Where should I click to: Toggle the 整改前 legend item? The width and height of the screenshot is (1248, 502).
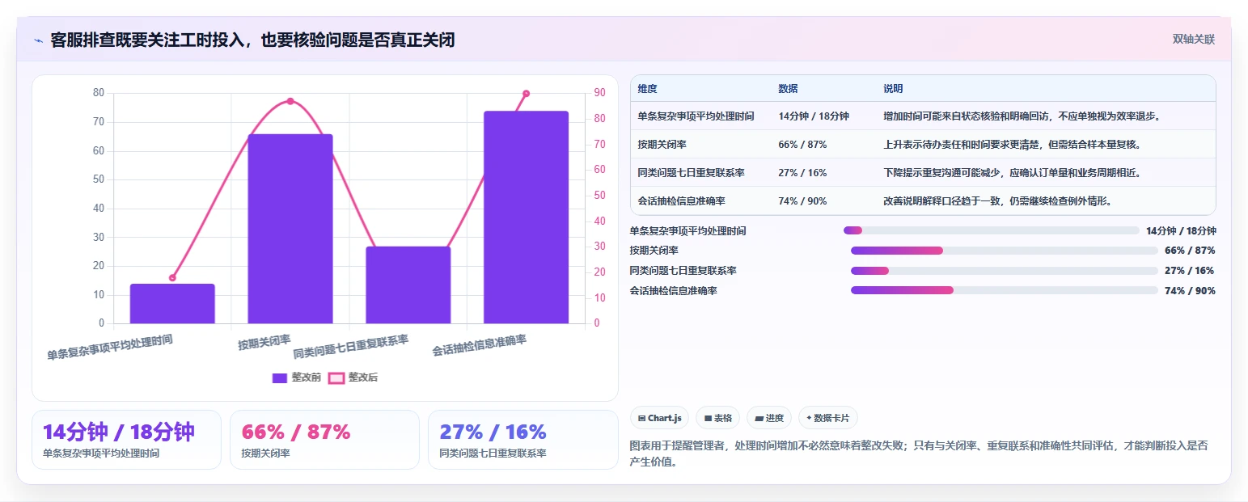point(296,378)
